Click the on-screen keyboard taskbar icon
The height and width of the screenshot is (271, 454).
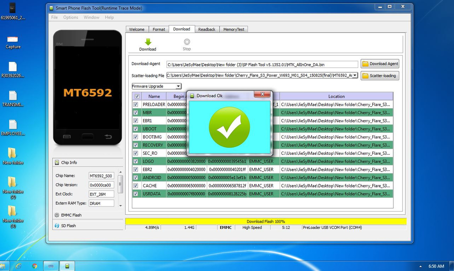click(x=51, y=266)
